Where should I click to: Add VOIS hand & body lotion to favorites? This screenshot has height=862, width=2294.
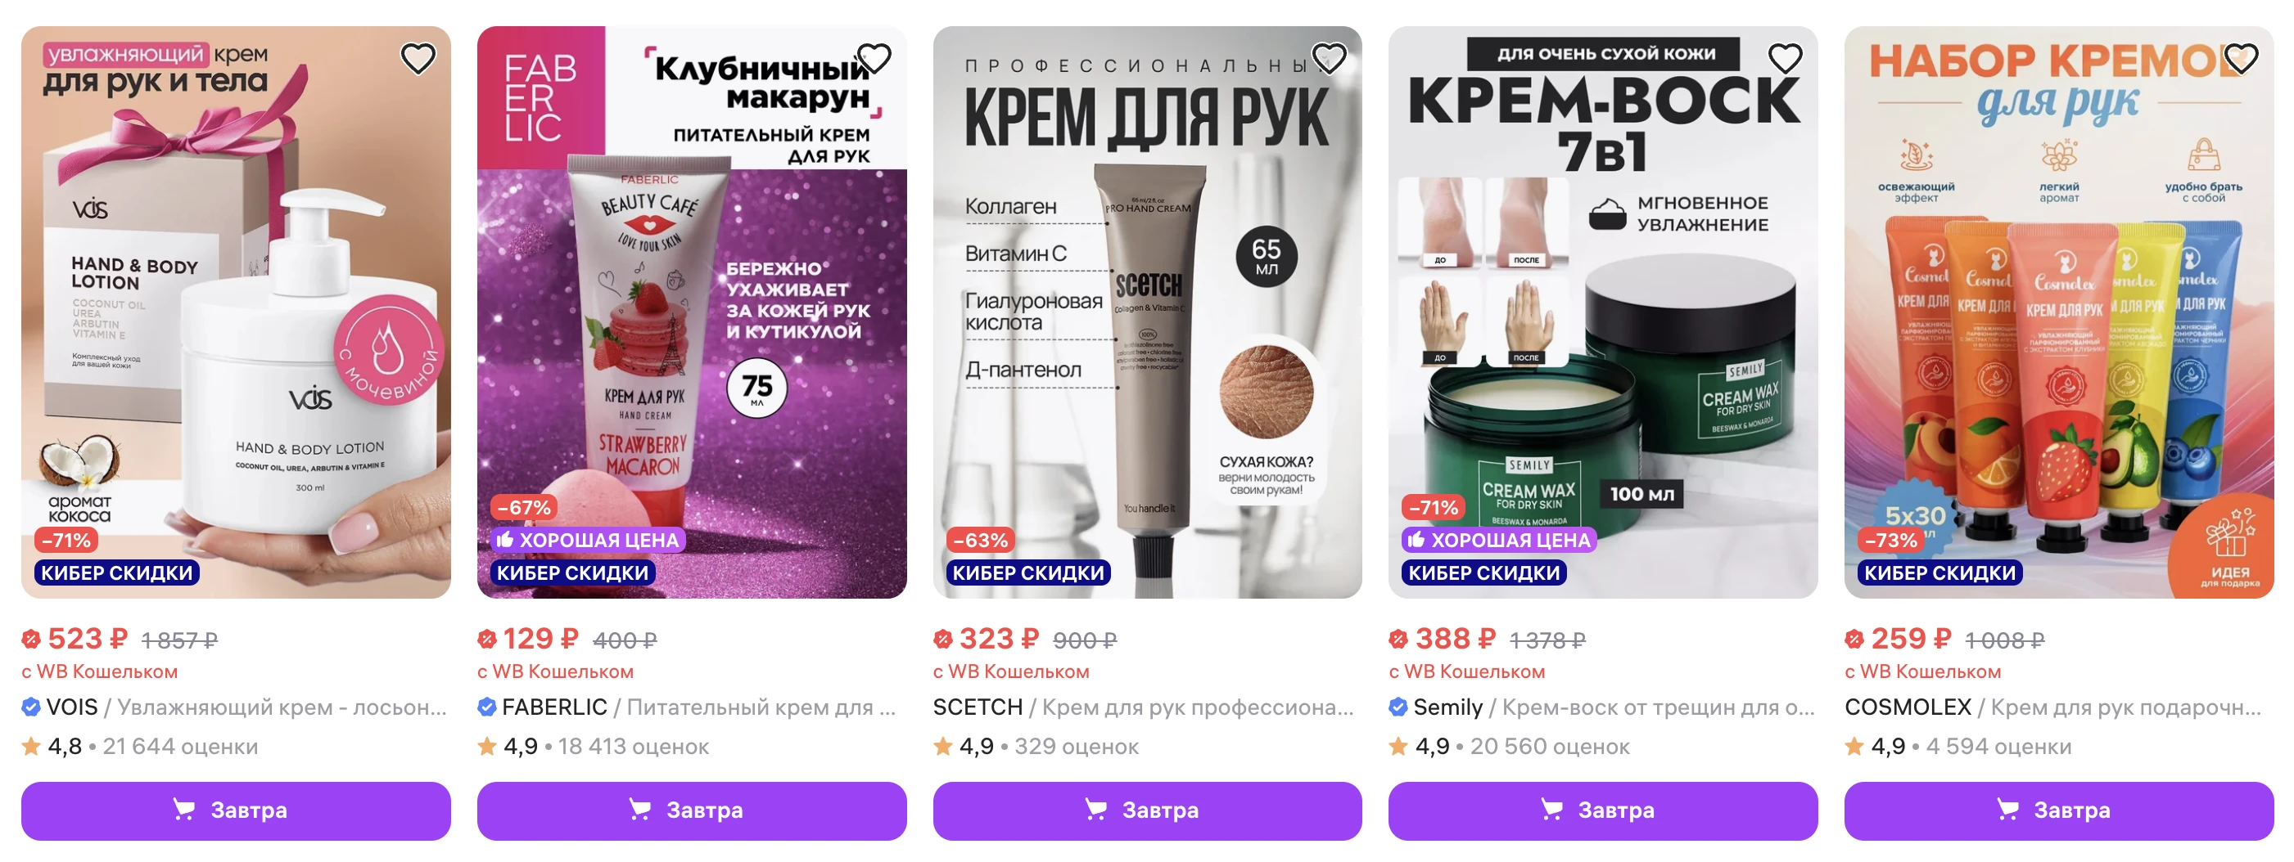(418, 59)
